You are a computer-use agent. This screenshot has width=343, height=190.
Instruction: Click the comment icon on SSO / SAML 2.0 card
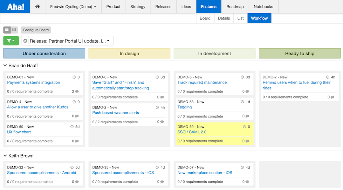pyautogui.click(x=247, y=141)
